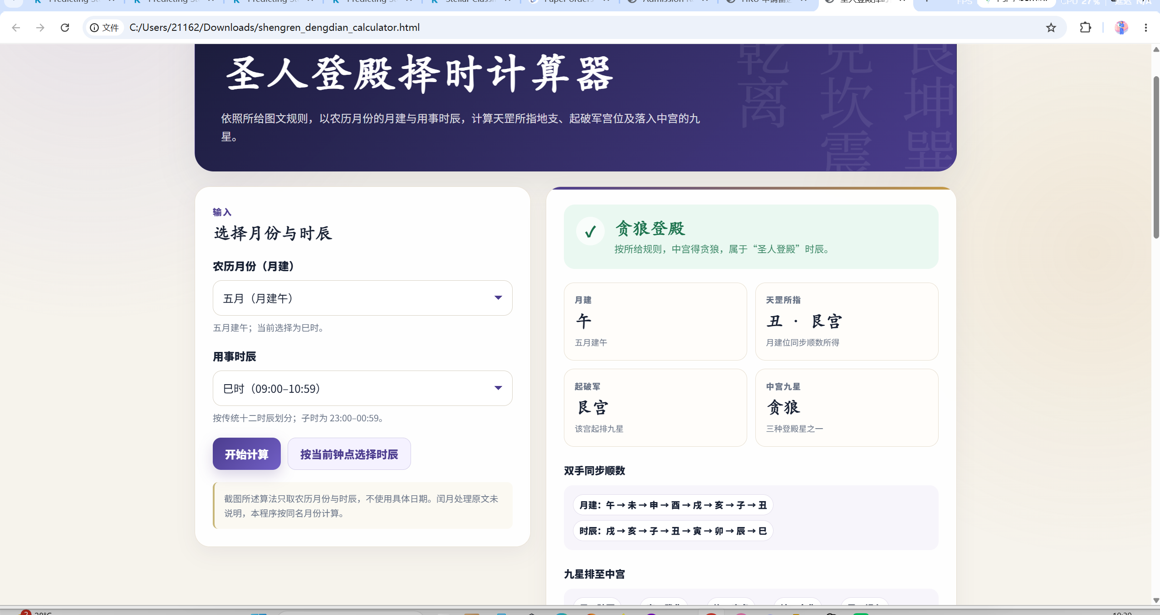Open the 用事时辰 dropdown showing 巳时
The height and width of the screenshot is (615, 1160).
tap(362, 388)
